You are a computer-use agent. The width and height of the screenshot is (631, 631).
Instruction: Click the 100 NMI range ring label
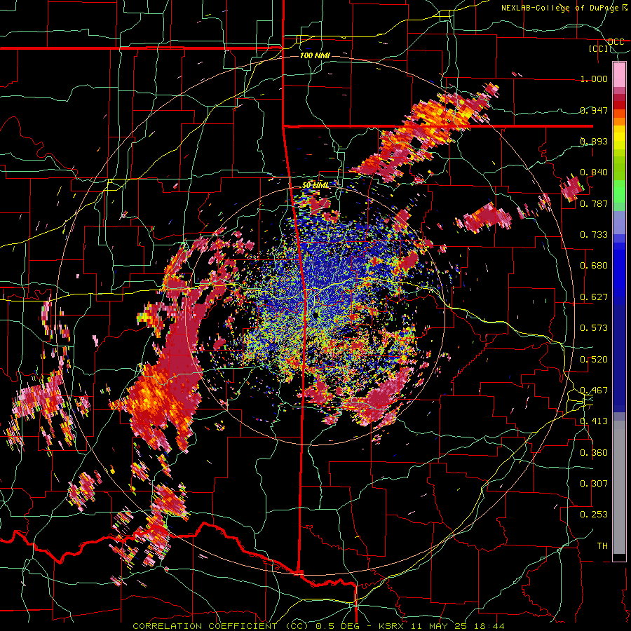[315, 55]
